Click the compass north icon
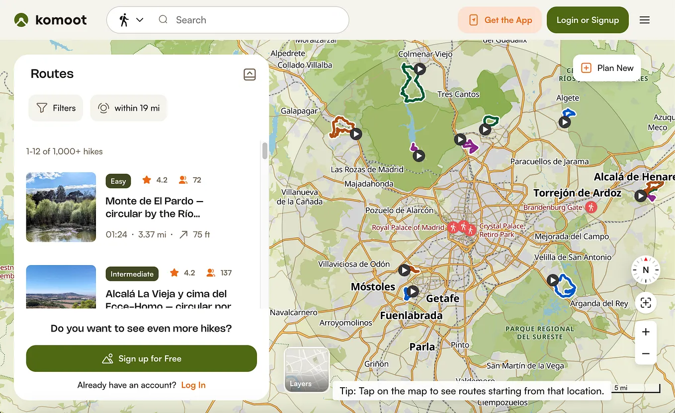 coord(645,270)
